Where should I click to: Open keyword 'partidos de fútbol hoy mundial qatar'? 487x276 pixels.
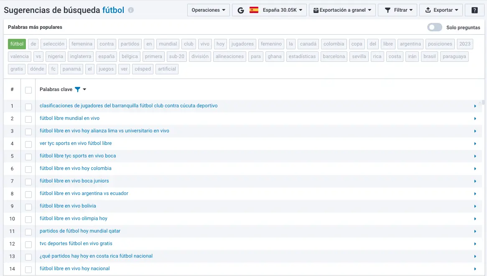pyautogui.click(x=80, y=231)
